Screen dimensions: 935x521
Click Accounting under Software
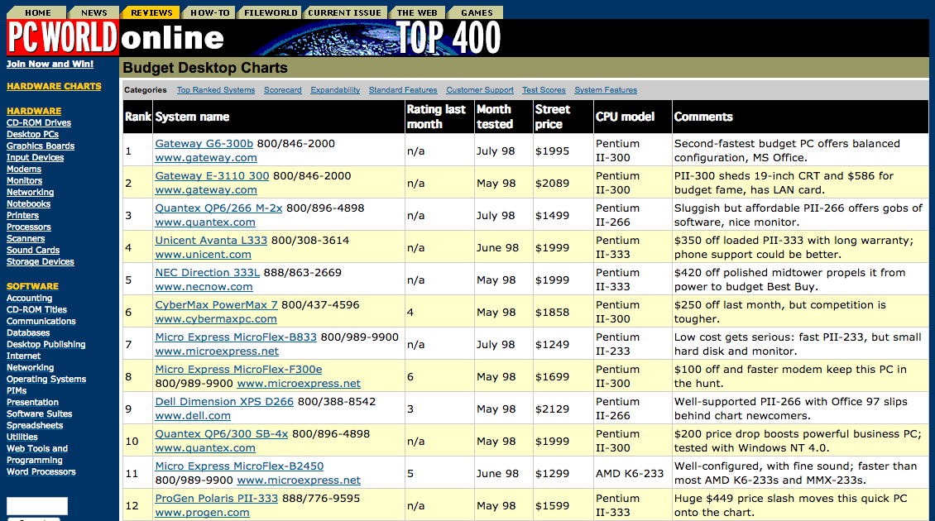pyautogui.click(x=29, y=298)
